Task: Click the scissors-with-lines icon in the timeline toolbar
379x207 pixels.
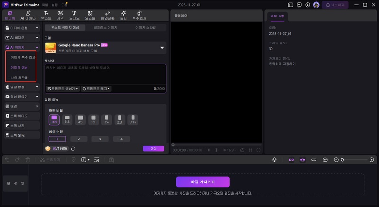Action: (x=97, y=160)
